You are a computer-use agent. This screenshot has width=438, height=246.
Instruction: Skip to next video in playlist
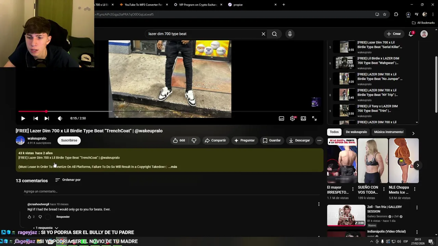click(x=47, y=118)
